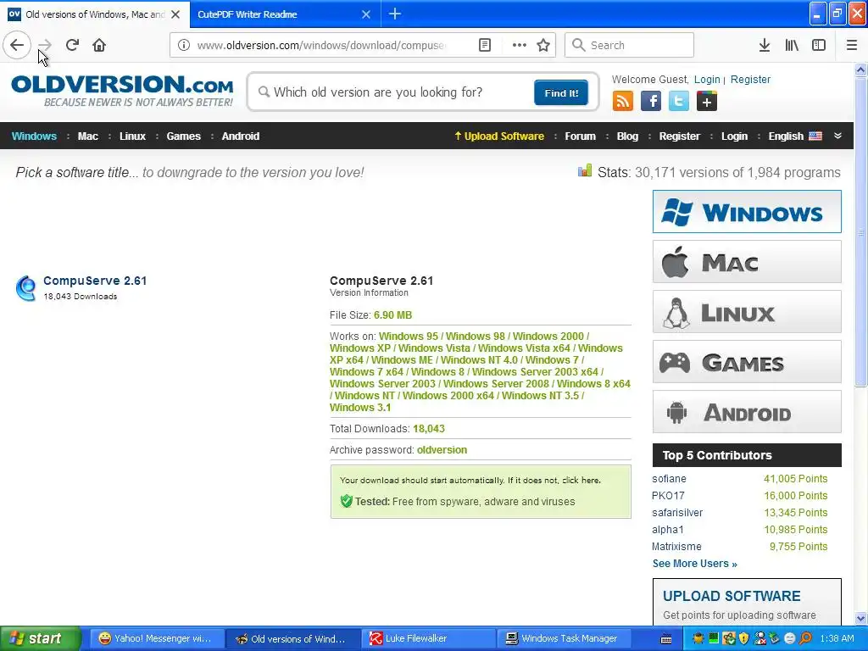Viewport: 868px width, 651px height.
Task: Open the Windows XP start menu
Action: point(40,639)
